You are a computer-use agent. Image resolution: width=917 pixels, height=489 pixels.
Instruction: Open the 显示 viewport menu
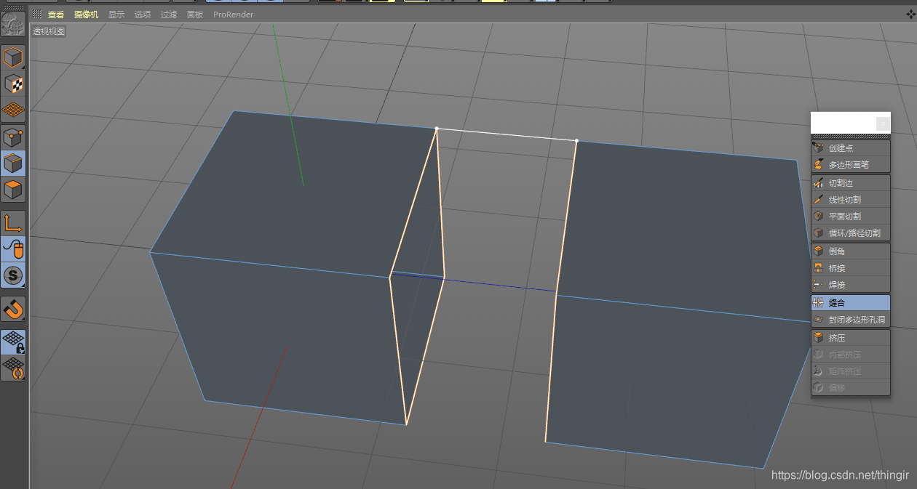pyautogui.click(x=116, y=15)
